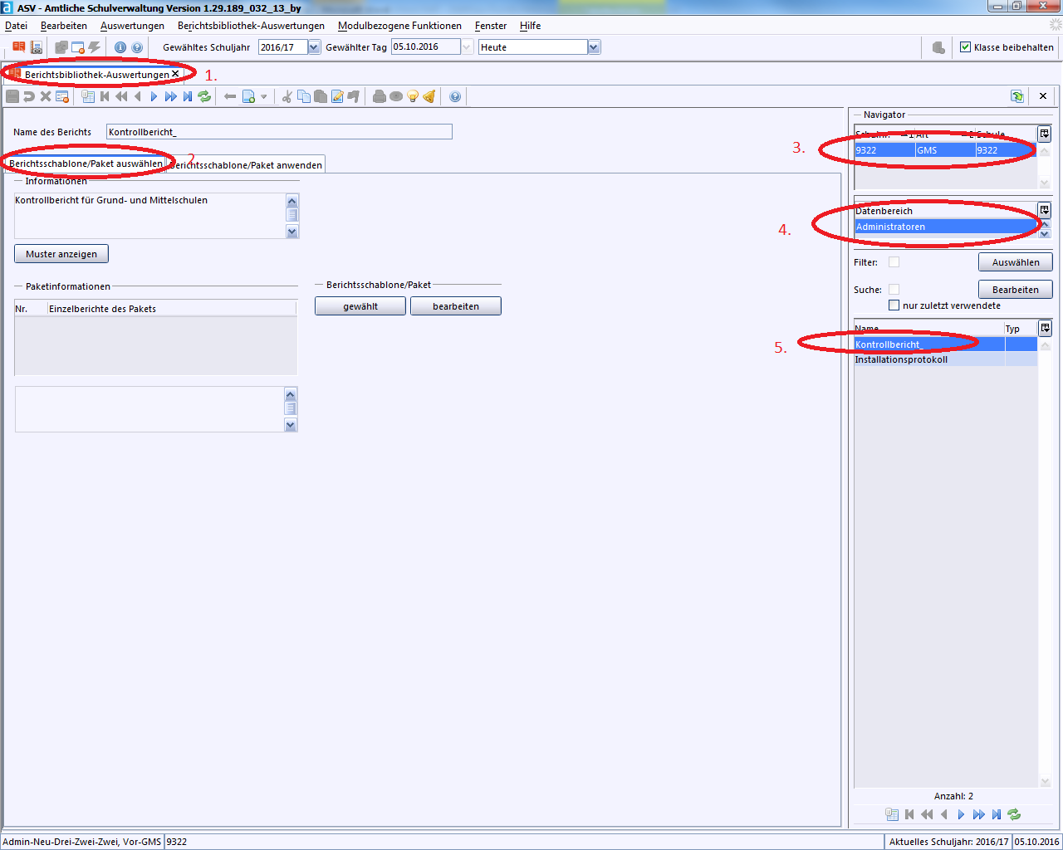The width and height of the screenshot is (1063, 850).
Task: Select Installationsprotokoll in Navigator list
Action: pos(946,359)
